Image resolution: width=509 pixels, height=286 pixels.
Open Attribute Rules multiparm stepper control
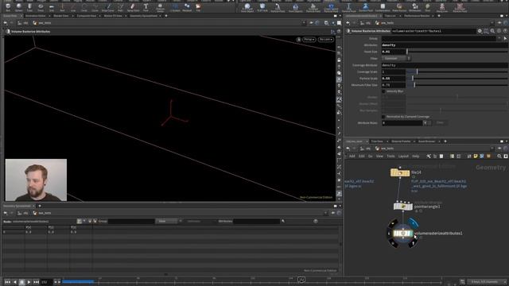point(427,123)
